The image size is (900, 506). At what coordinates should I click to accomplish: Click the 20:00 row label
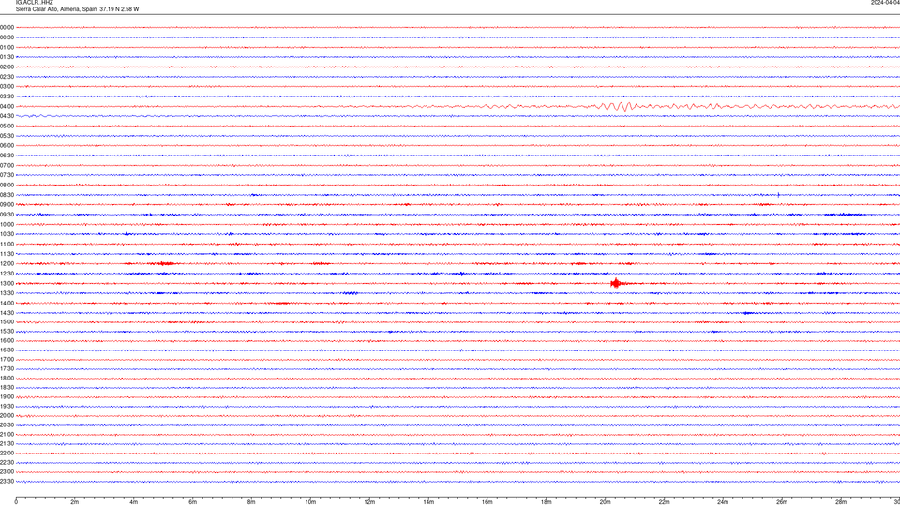pos(7,416)
